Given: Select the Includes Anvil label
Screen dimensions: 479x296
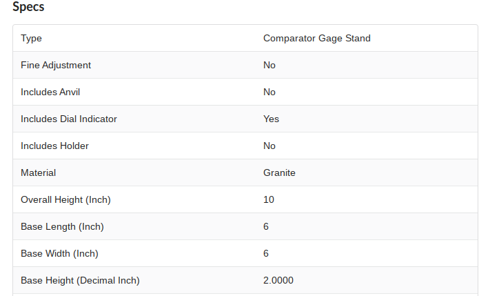Looking at the screenshot, I should pyautogui.click(x=52, y=92).
